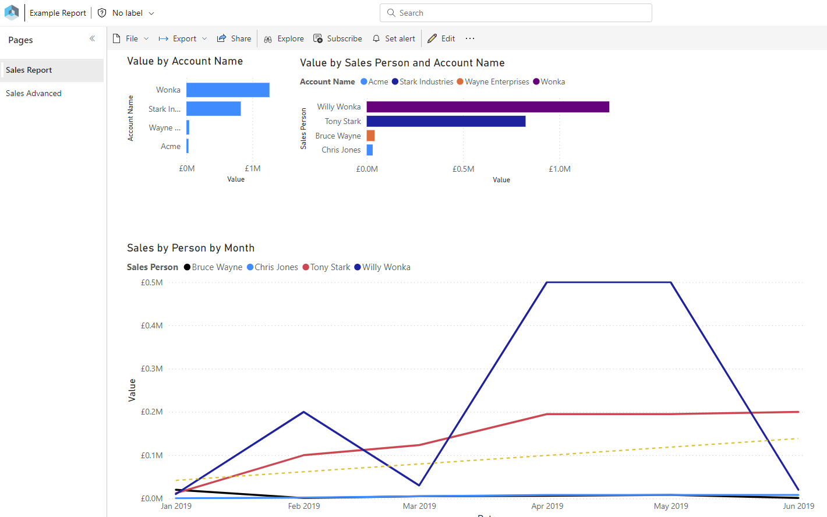Click the sensitivity label shield icon
Screen dimensions: 827x517
[x=102, y=13]
